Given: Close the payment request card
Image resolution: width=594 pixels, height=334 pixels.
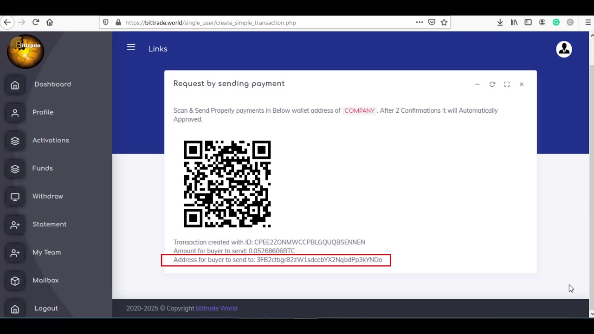Looking at the screenshot, I should pyautogui.click(x=521, y=84).
